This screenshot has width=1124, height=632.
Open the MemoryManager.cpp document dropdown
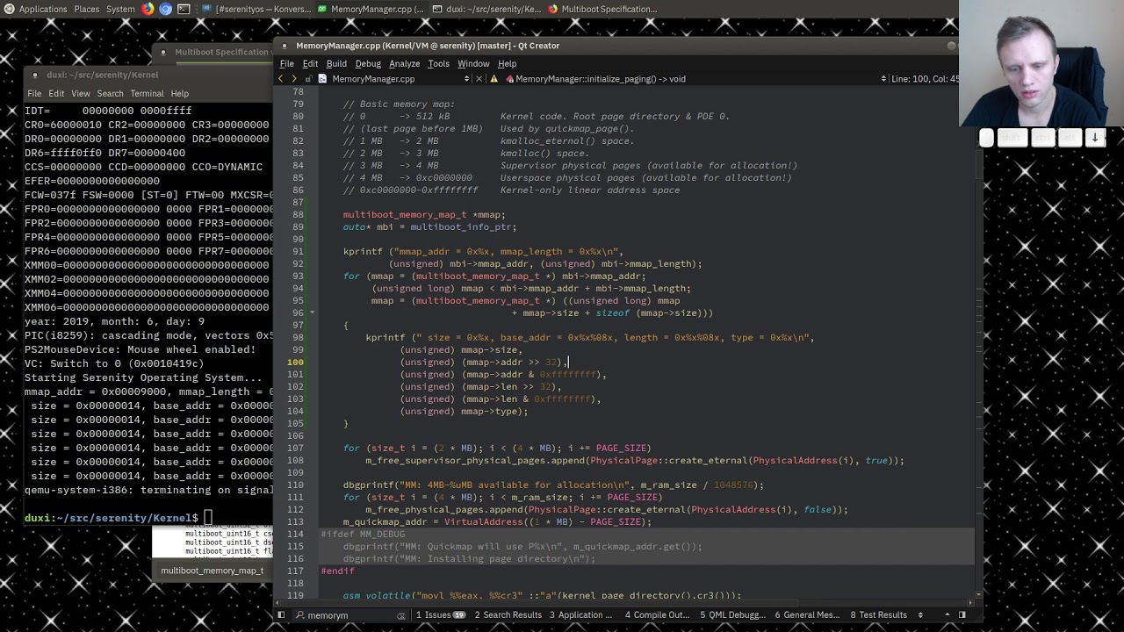(x=466, y=79)
